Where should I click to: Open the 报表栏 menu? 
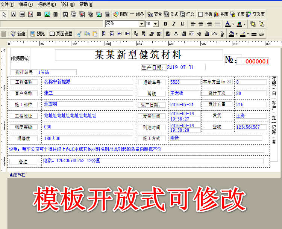tap(47, 4)
